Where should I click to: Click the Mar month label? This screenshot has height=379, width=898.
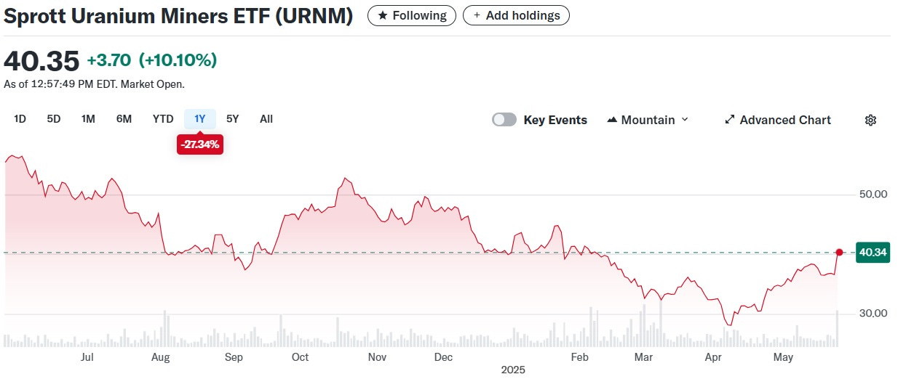pos(643,357)
